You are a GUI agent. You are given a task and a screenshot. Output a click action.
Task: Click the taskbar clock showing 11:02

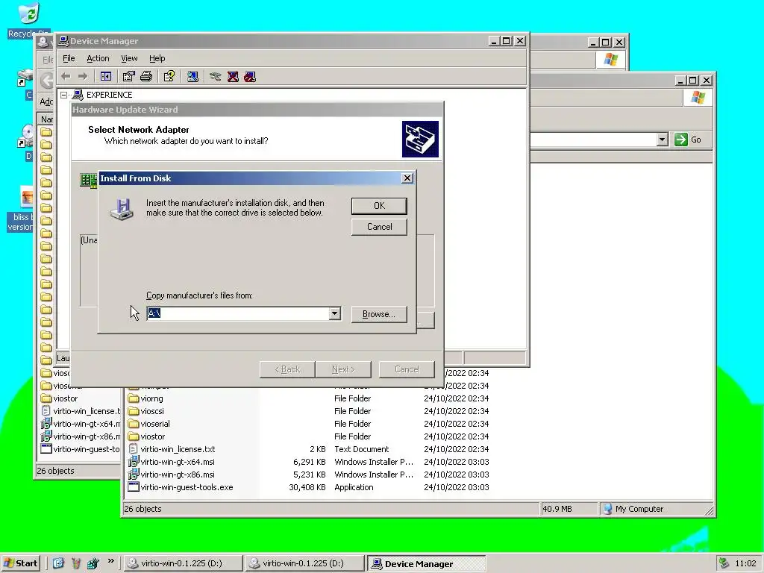click(x=745, y=563)
